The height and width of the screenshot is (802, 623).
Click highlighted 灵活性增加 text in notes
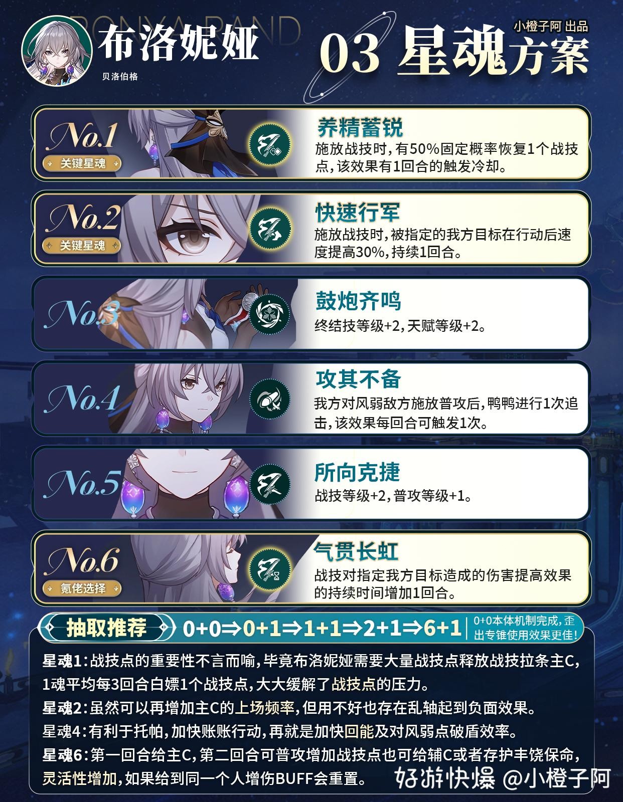(79, 778)
